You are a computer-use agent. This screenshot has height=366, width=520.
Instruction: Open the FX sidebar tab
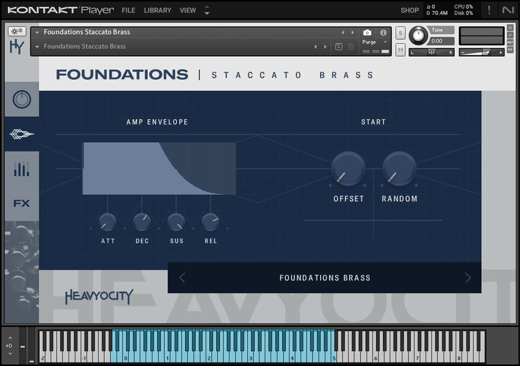pyautogui.click(x=21, y=203)
